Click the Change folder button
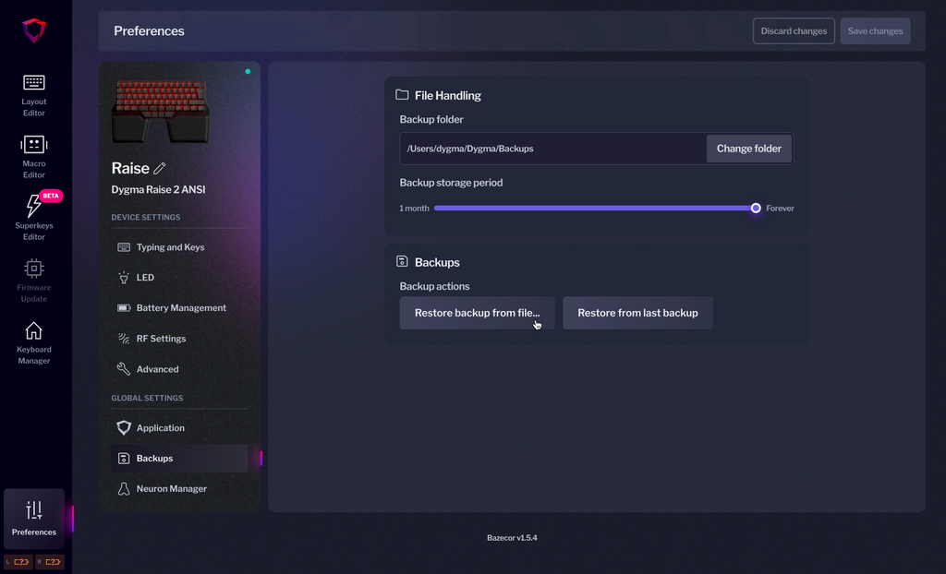The height and width of the screenshot is (574, 946). coord(748,149)
